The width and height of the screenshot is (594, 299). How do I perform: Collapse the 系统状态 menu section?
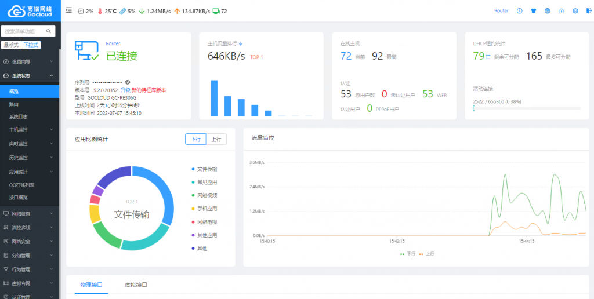click(29, 75)
